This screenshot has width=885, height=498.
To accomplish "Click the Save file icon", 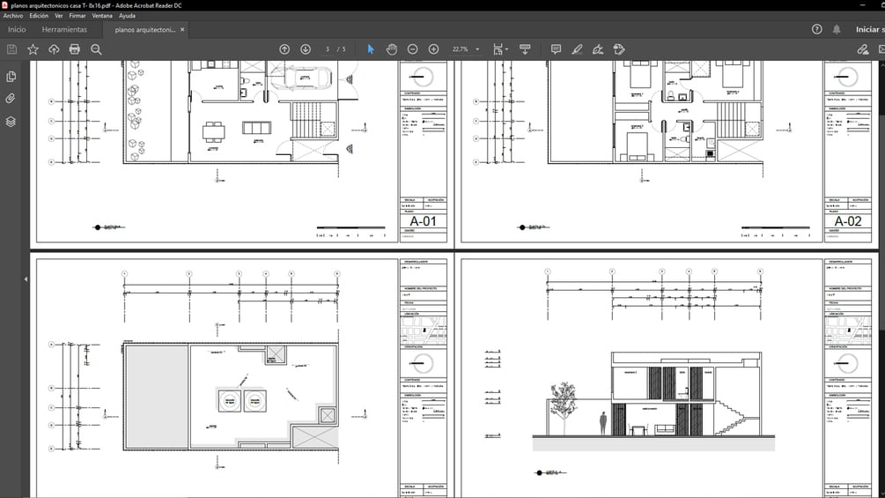I will tap(11, 49).
